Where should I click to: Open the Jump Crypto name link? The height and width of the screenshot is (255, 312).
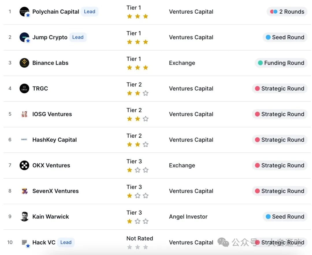pyautogui.click(x=50, y=37)
